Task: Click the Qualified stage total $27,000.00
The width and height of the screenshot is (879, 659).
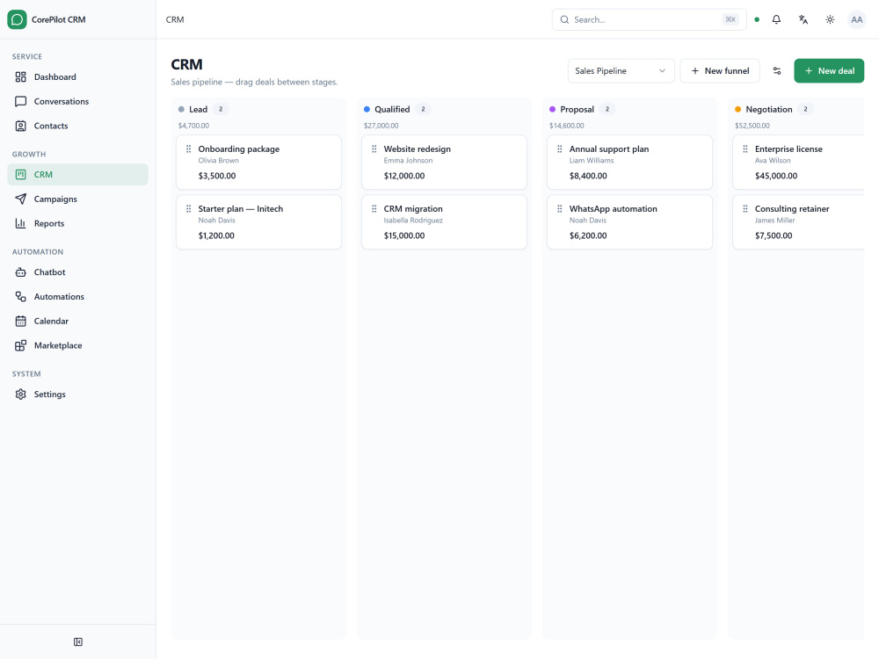Action: 381,126
